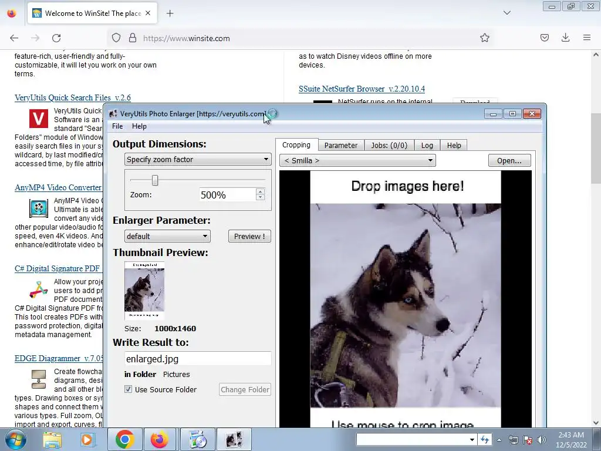Open the File menu in Photo Enlarger
Screen dimensions: 601x451
[117, 126]
